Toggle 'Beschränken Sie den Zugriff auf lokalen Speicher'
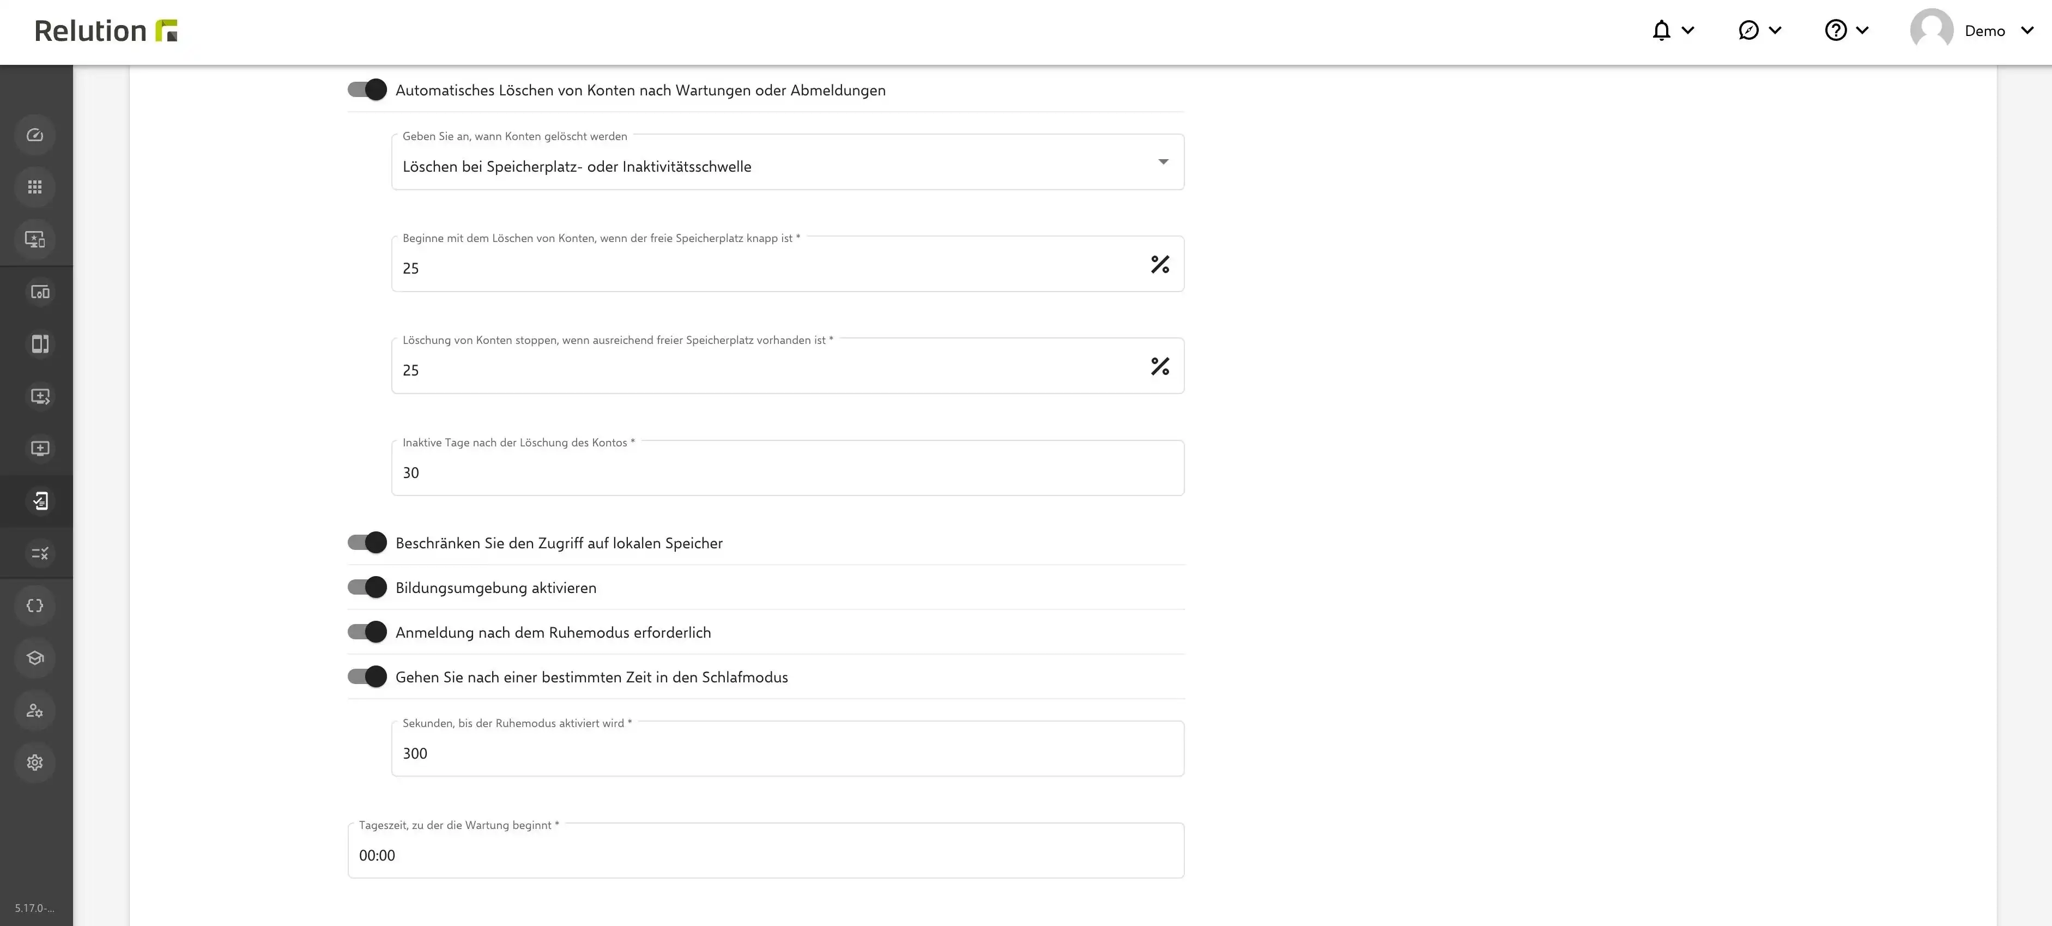The width and height of the screenshot is (2052, 926). click(367, 543)
